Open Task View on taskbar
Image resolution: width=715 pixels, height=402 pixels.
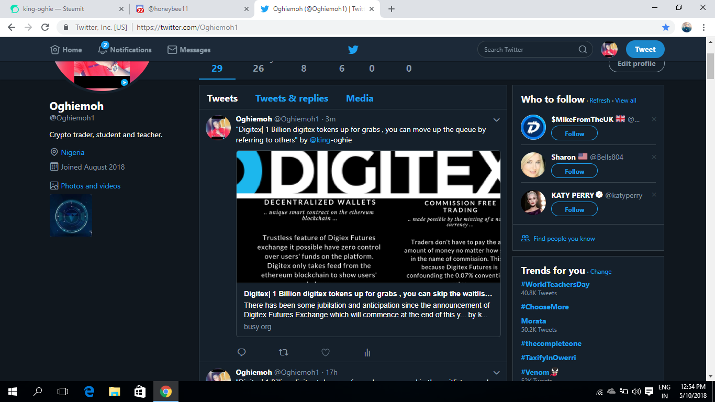pos(63,392)
